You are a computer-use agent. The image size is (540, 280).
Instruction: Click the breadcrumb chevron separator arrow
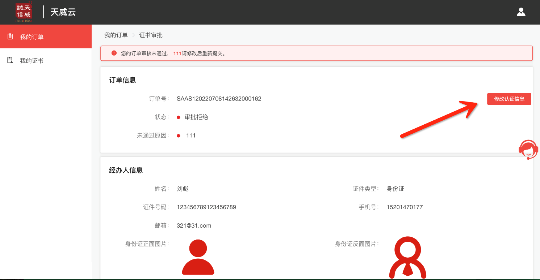(133, 35)
